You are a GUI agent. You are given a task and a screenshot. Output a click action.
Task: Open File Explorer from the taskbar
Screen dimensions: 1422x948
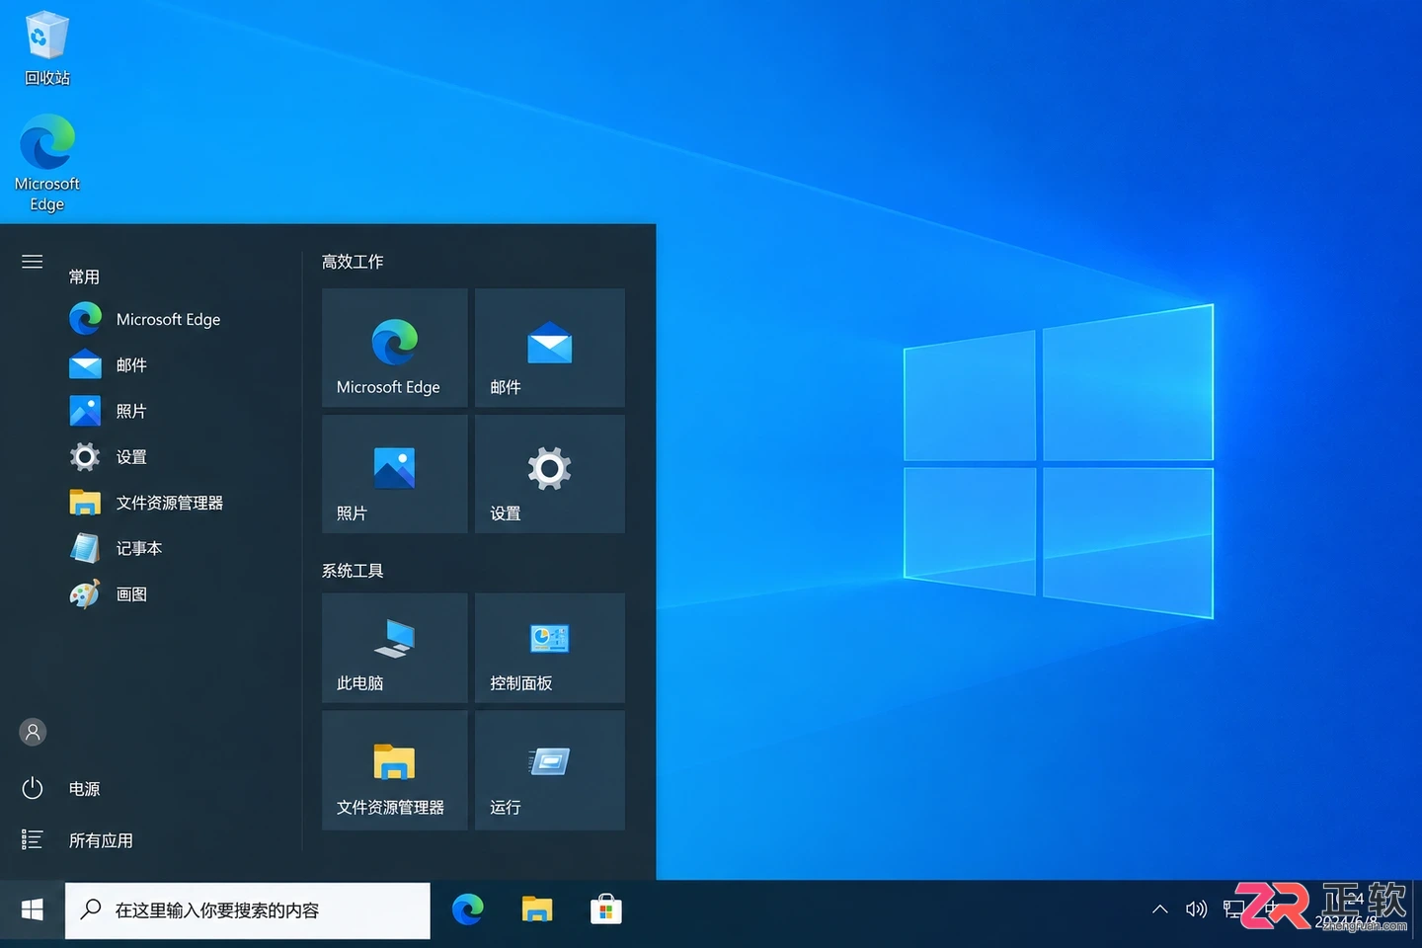click(x=537, y=909)
